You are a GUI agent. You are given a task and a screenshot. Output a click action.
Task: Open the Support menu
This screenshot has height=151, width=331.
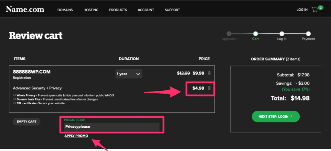(172, 10)
